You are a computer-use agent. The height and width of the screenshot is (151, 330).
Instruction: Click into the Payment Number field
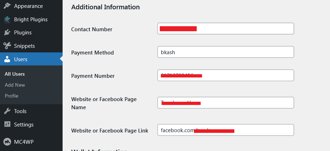click(226, 75)
